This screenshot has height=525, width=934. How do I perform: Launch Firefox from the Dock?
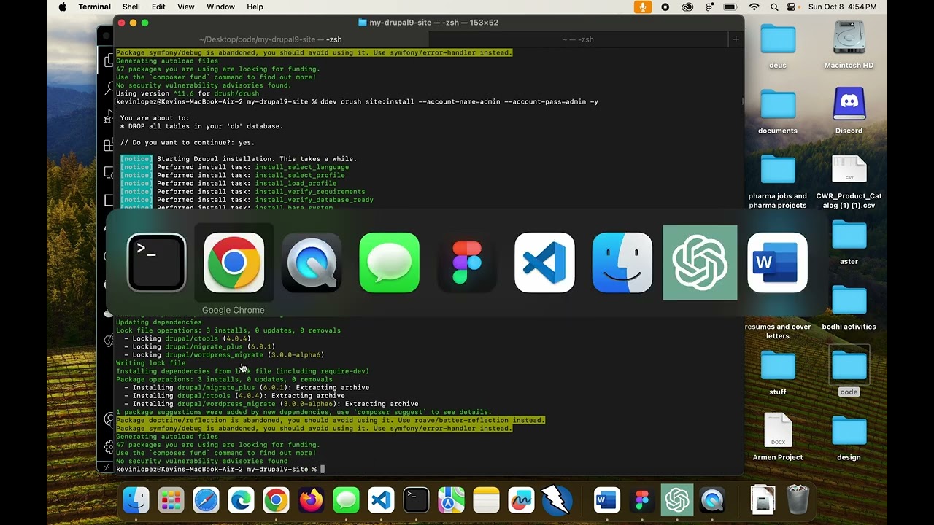pyautogui.click(x=311, y=500)
